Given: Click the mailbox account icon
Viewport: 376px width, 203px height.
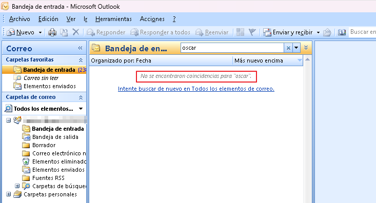Looking at the screenshot, I should pyautogui.click(x=17, y=120).
